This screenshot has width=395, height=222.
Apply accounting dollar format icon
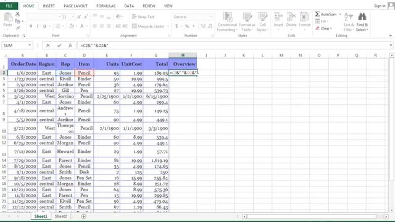177,26
